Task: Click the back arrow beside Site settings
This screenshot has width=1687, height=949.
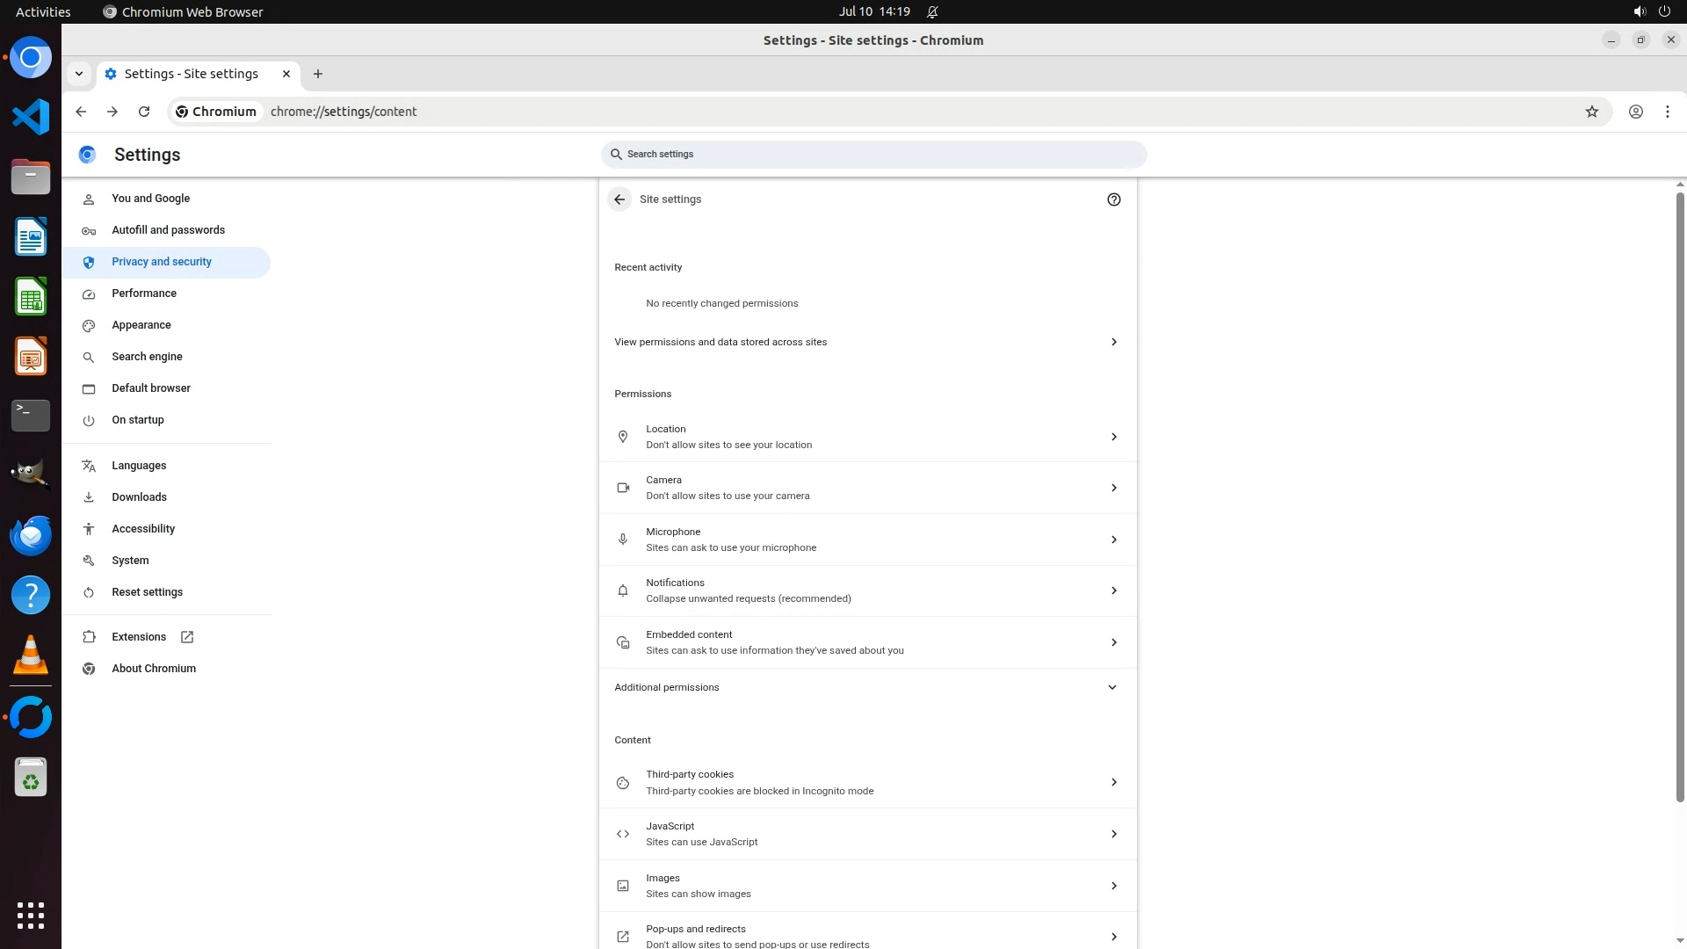Action: point(619,199)
